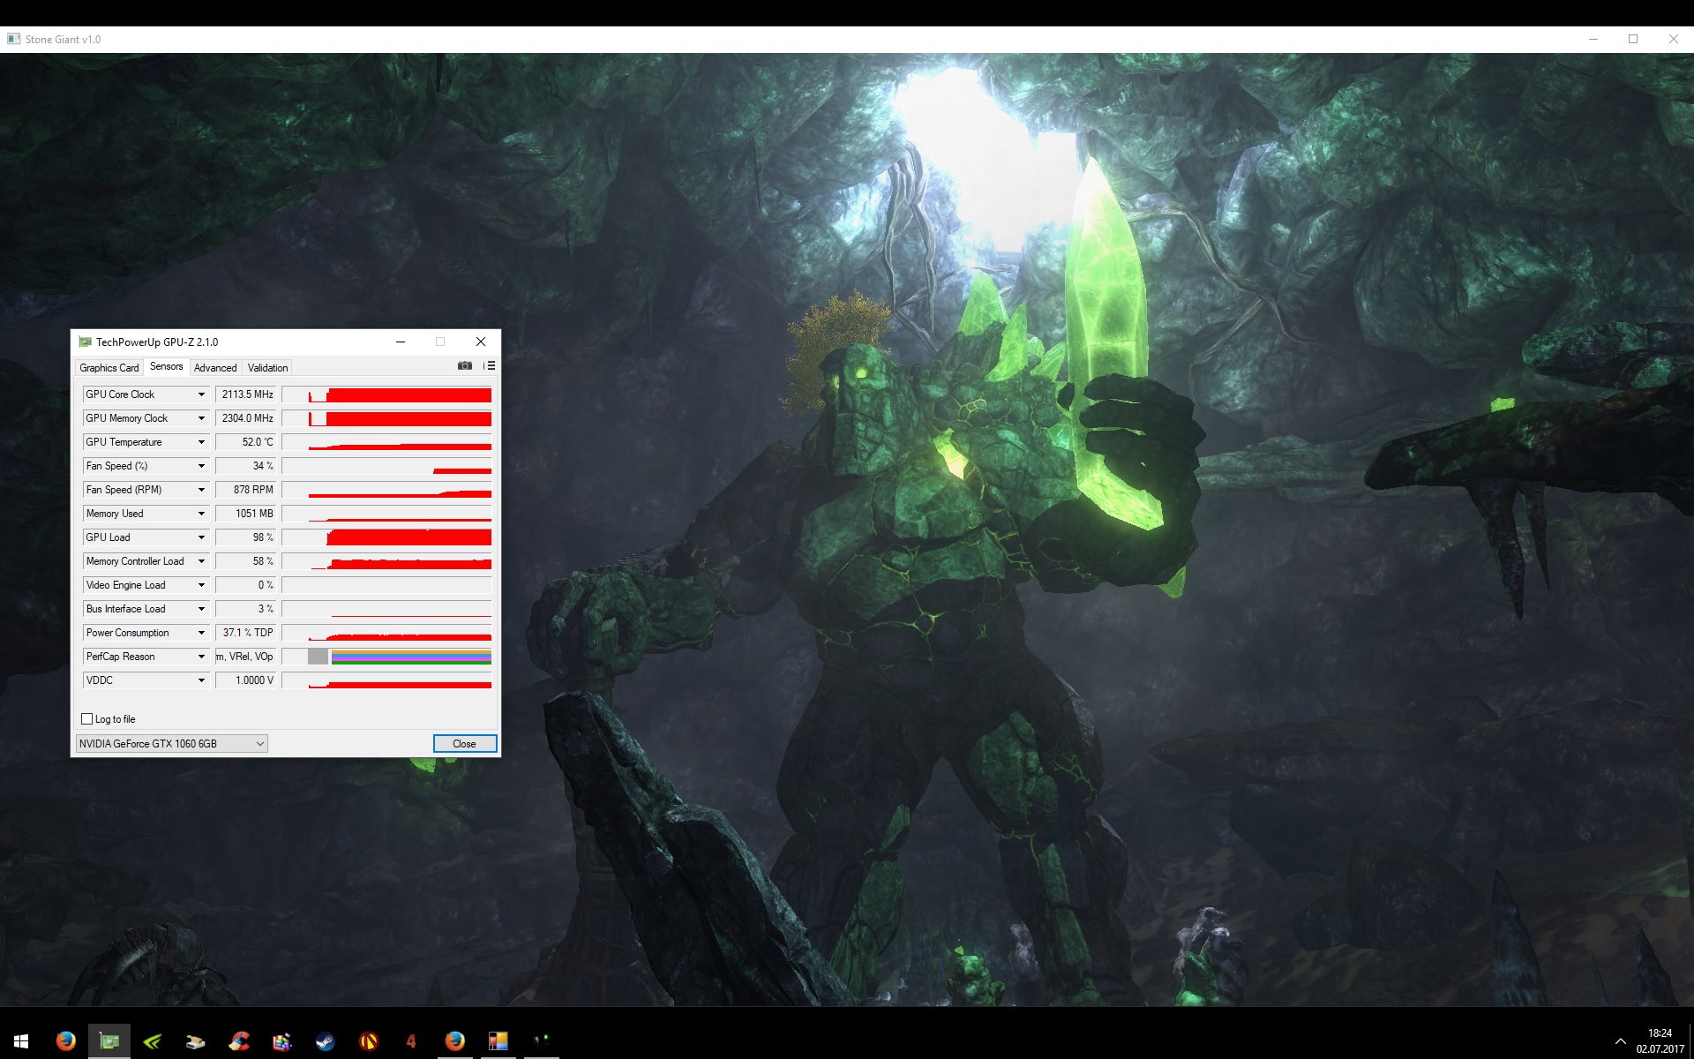Show hidden system tray icons
The image size is (1694, 1059).
click(x=1620, y=1041)
